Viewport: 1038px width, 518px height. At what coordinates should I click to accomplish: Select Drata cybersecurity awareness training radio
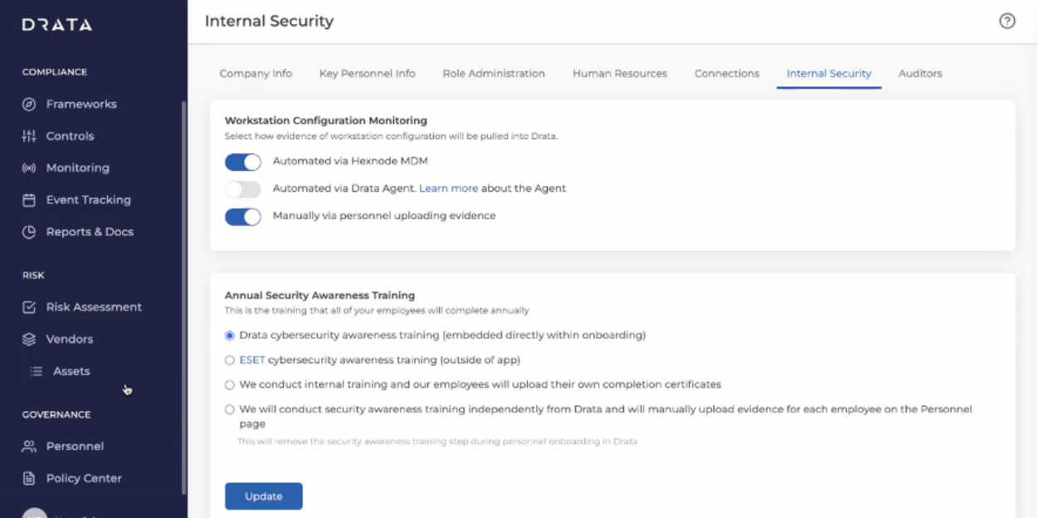click(230, 336)
